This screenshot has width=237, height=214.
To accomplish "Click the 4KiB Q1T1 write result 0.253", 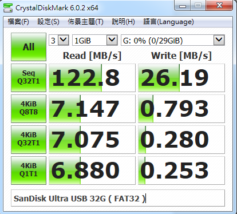I will (181, 171).
